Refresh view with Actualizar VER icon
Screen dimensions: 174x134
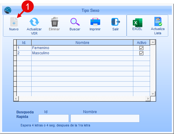point(34,22)
